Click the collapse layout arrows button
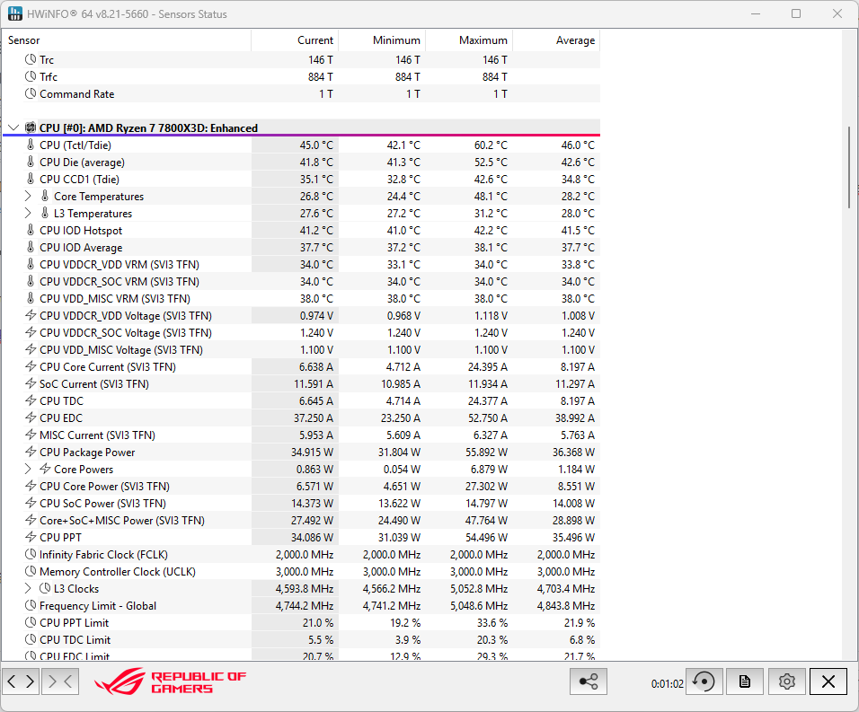Screen dimensions: 859x712 point(60,681)
